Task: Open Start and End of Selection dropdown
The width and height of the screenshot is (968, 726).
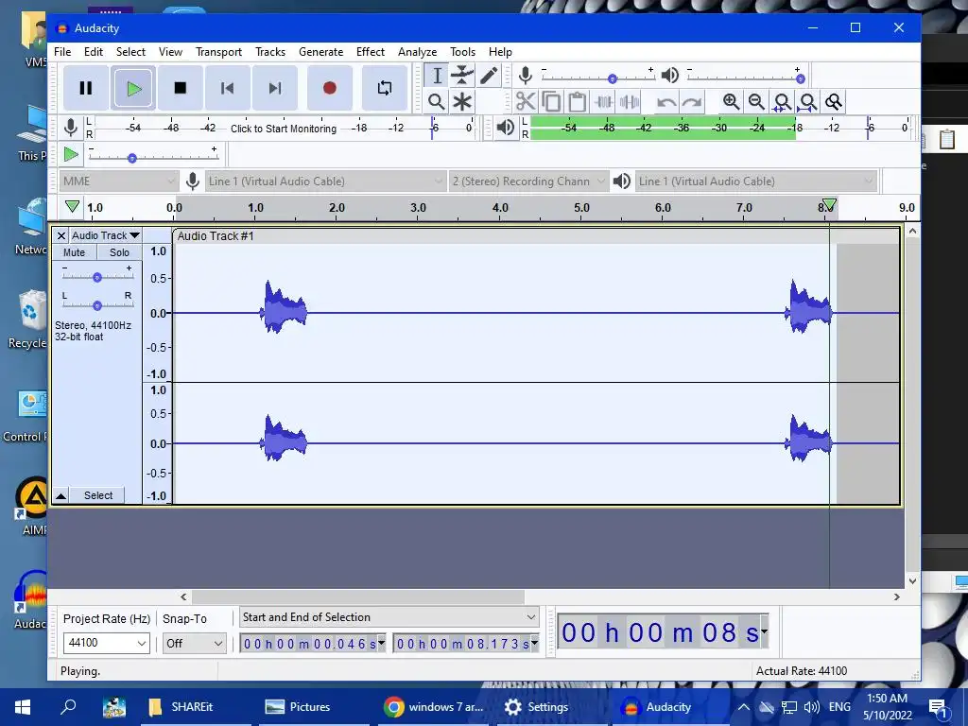Action: [x=389, y=617]
